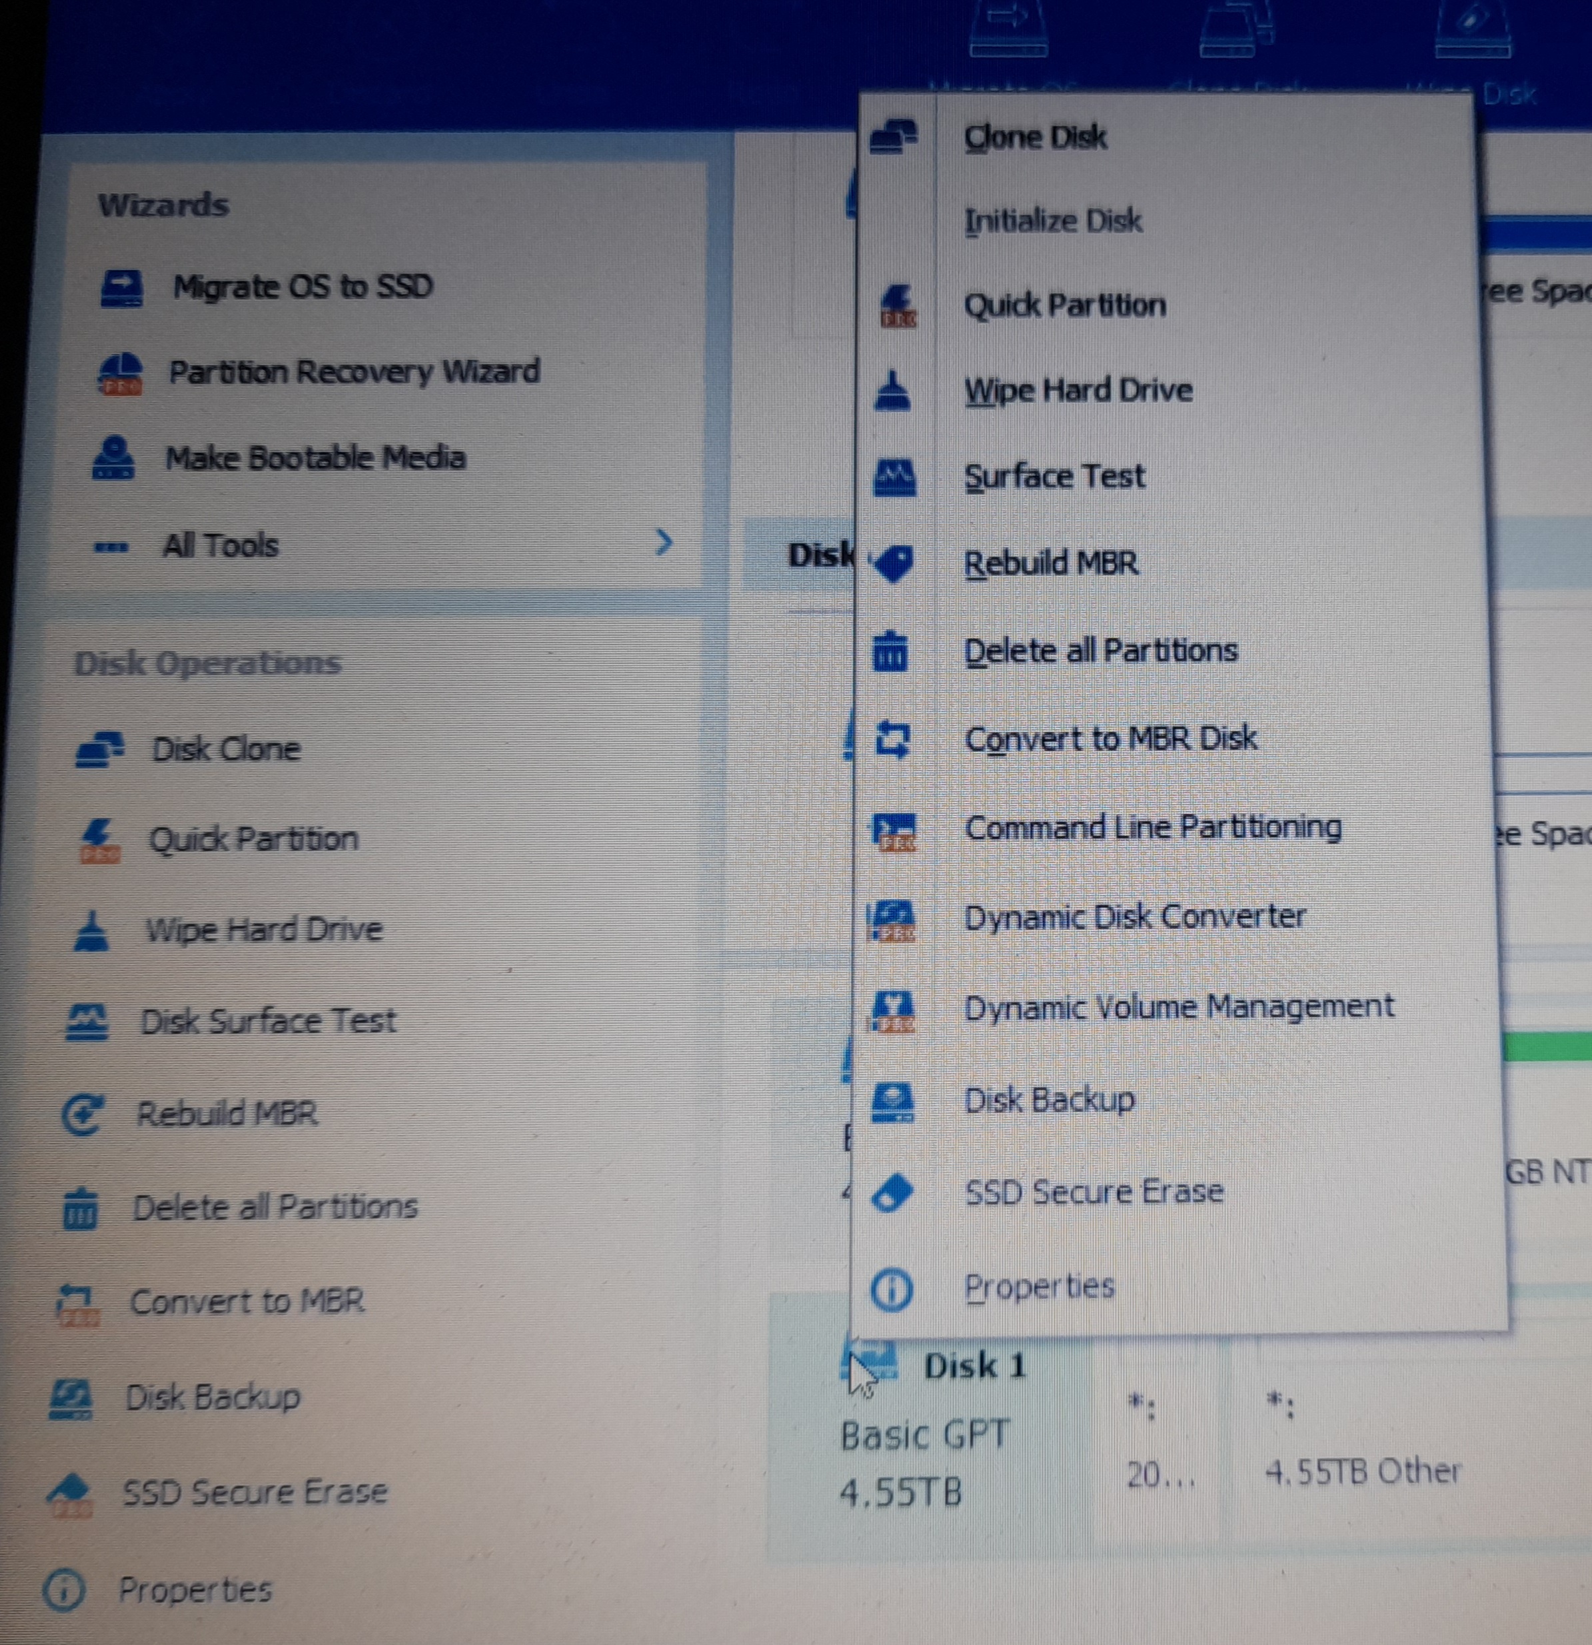Open All Tools submenu entry

[x=220, y=547]
